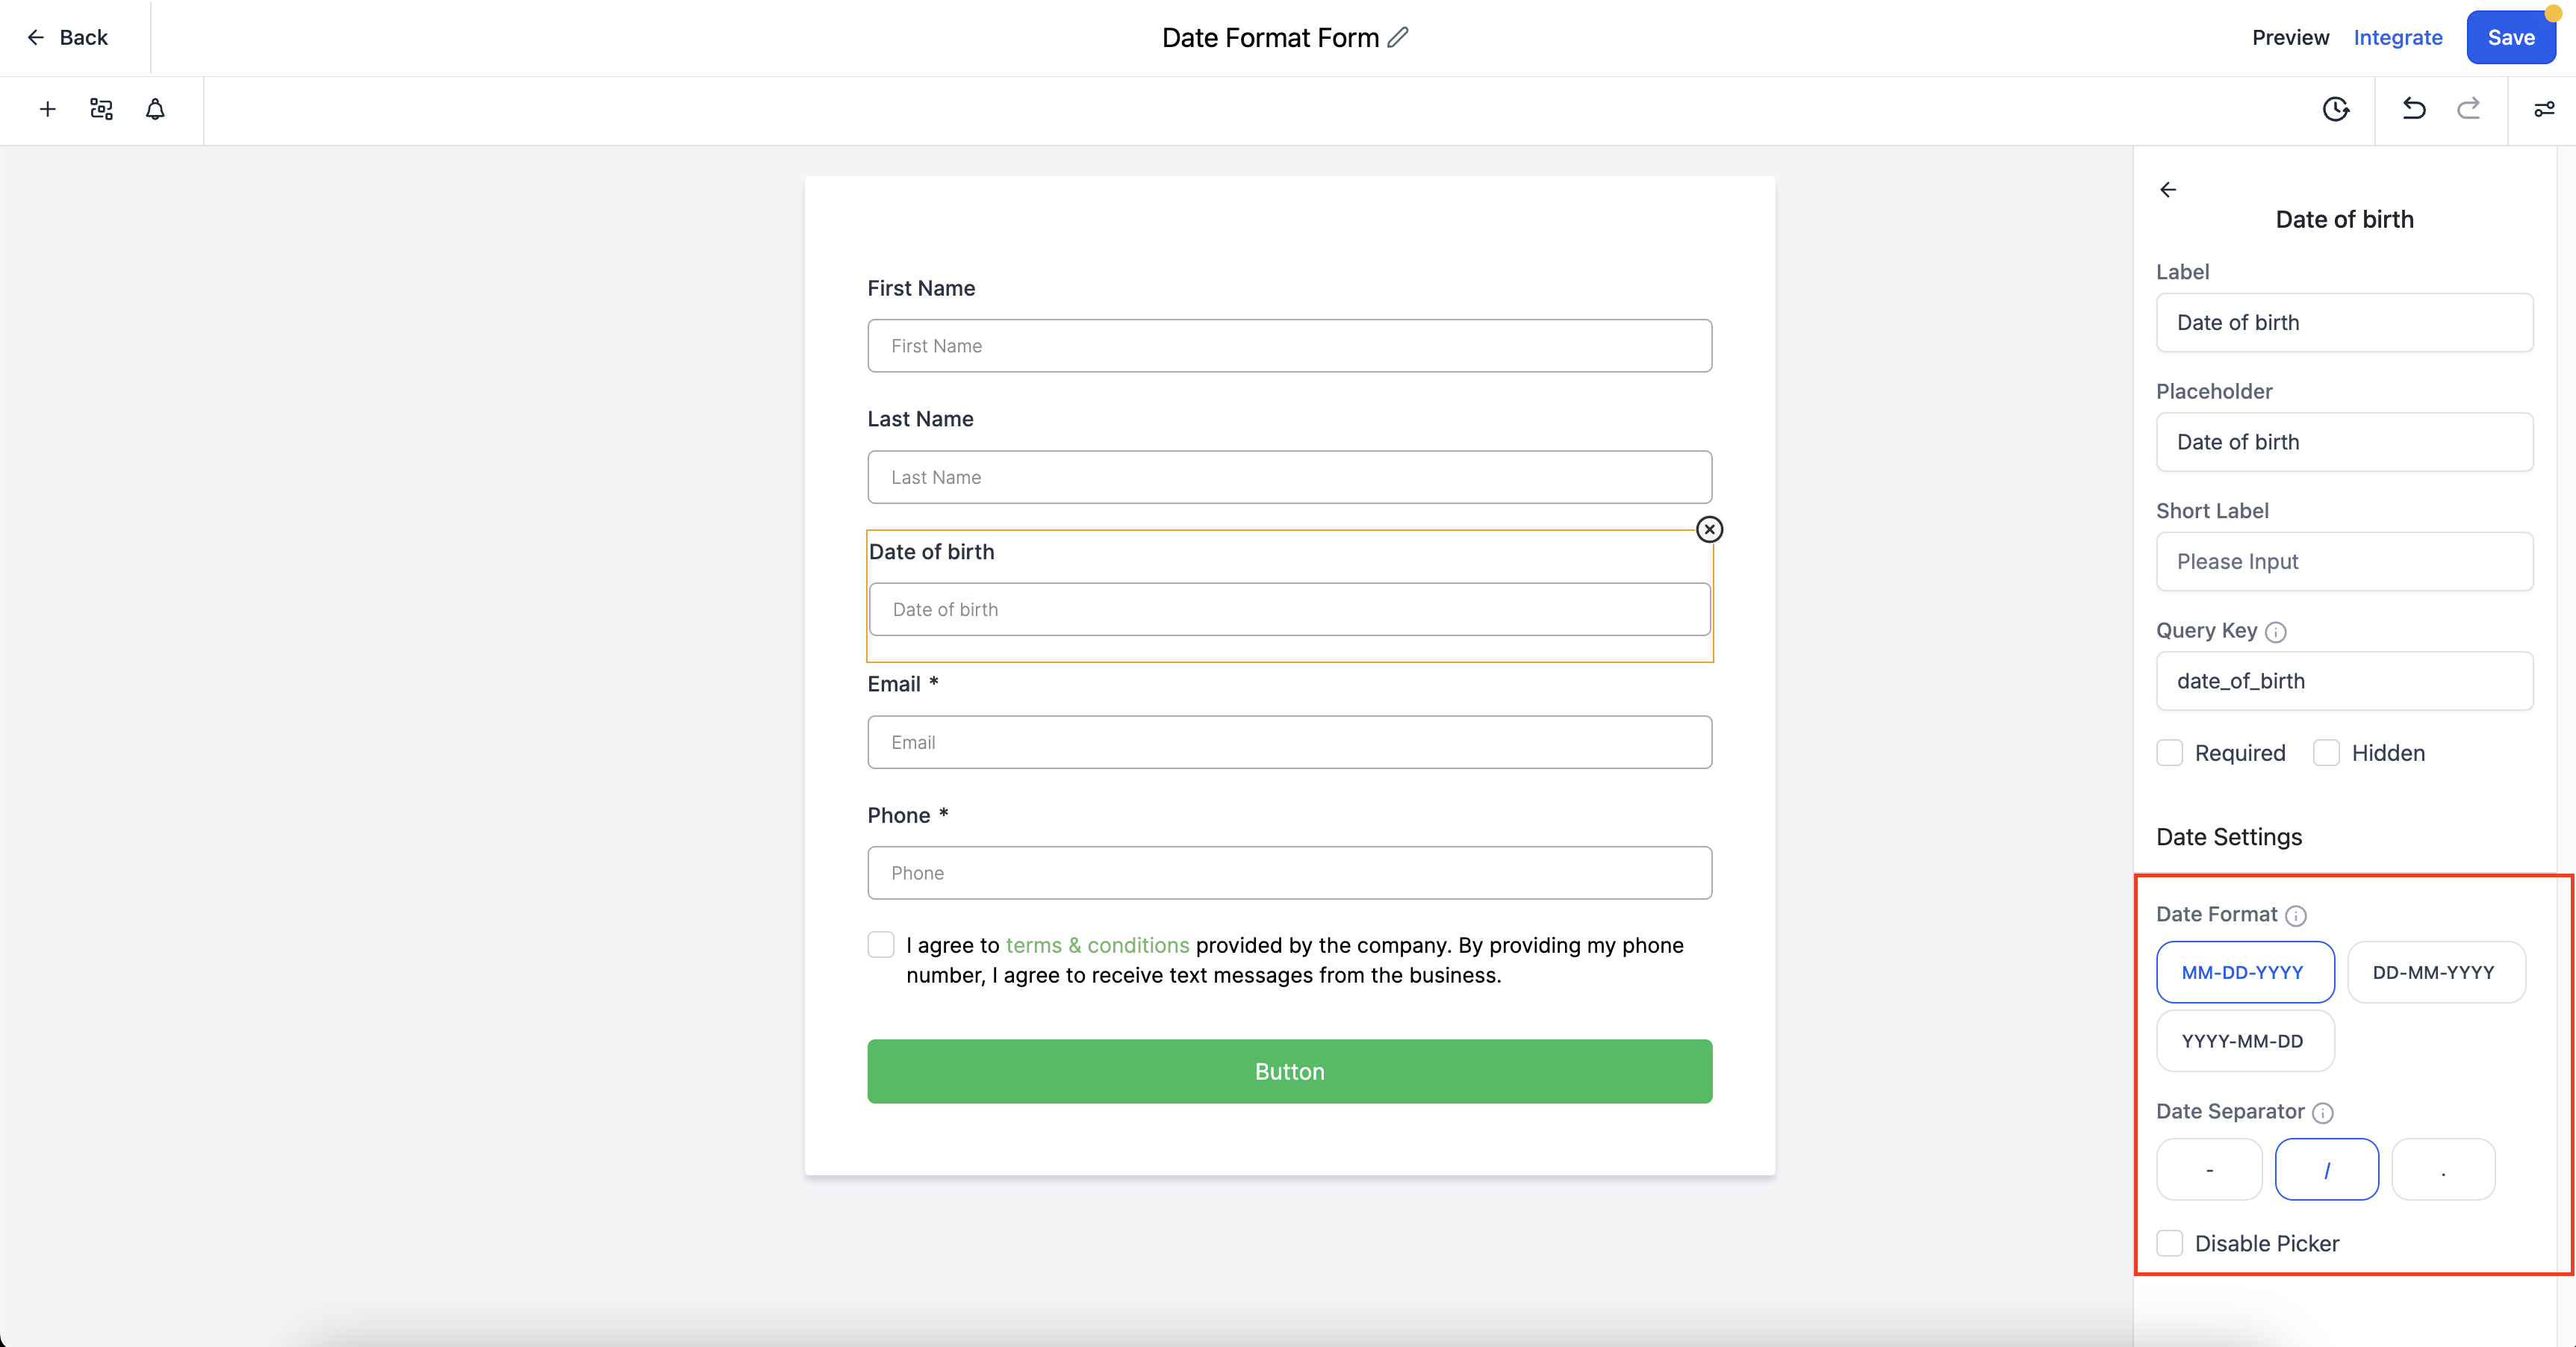Click the blue Save button

click(2510, 38)
